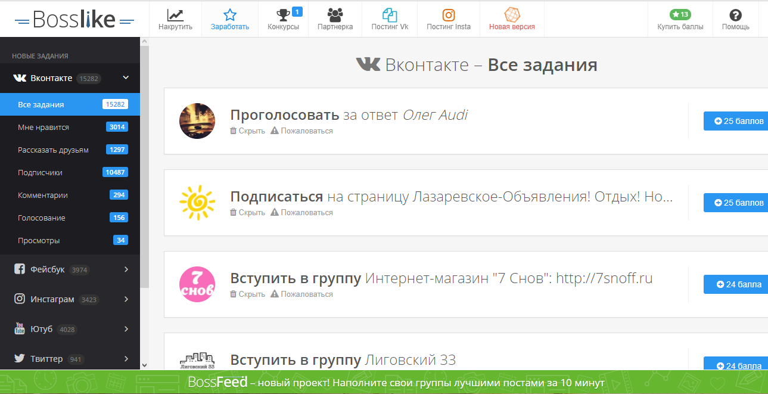The height and width of the screenshot is (394, 768).
Task: Open Помощь question mark icon
Action: (x=735, y=15)
